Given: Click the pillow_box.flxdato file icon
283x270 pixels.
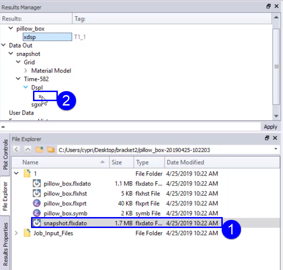Looking at the screenshot, I should coord(37,184).
